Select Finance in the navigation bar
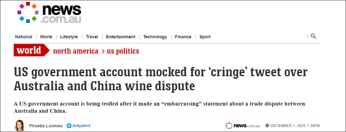The height and width of the screenshot is (132, 346). 183,37
